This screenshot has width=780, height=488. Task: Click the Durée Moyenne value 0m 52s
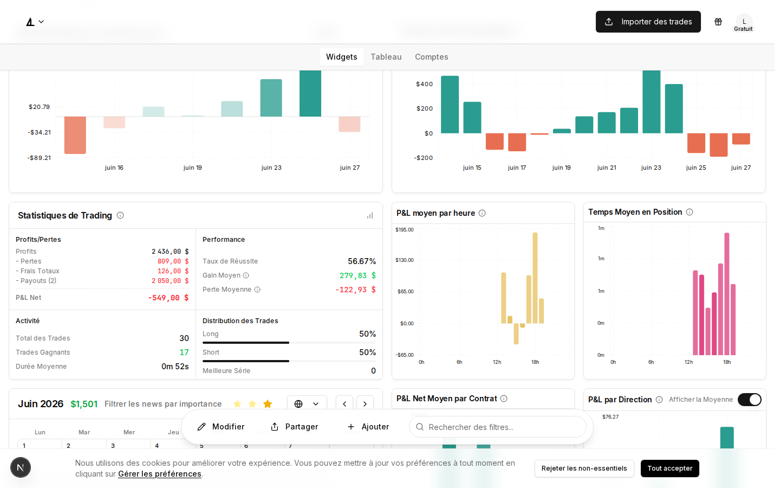click(175, 367)
